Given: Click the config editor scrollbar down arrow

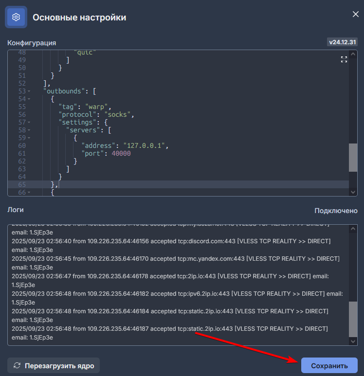Looking at the screenshot, I should (x=353, y=192).
